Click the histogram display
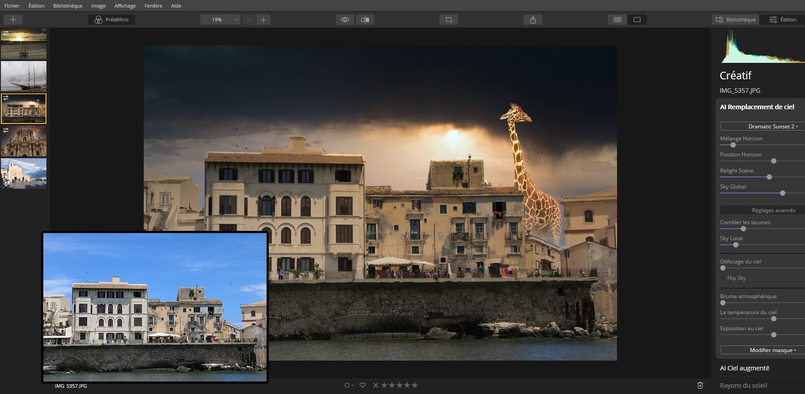 [763, 46]
